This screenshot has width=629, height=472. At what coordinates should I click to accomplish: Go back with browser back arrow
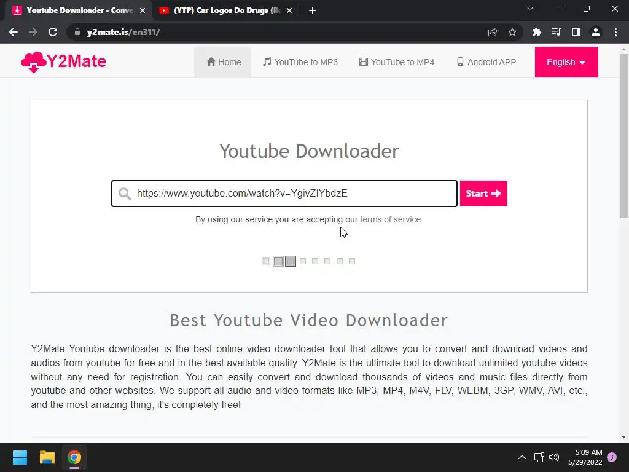(14, 32)
